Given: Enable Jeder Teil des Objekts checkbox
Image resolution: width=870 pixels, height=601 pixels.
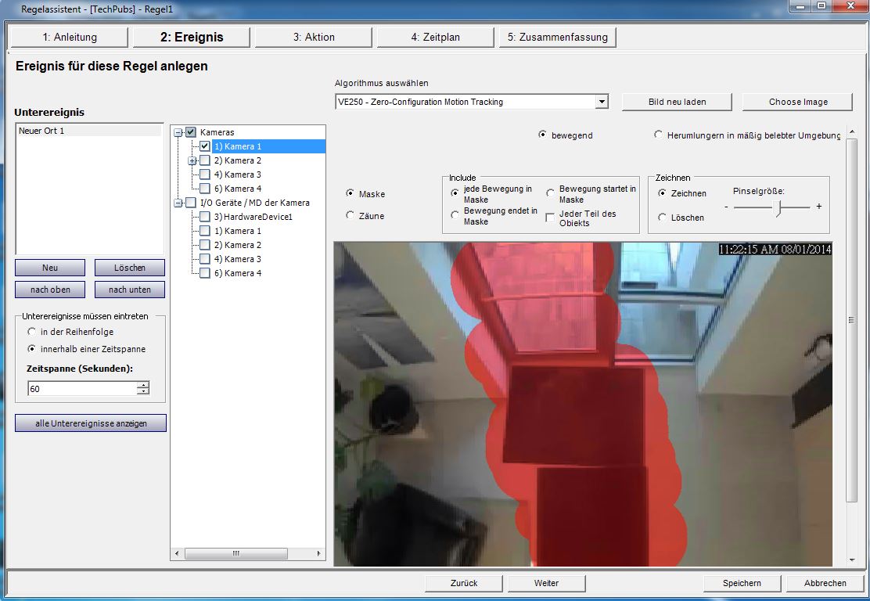Looking at the screenshot, I should pyautogui.click(x=550, y=218).
